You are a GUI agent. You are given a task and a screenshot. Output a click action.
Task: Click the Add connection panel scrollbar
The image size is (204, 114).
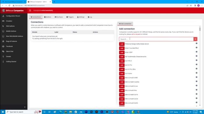(200, 29)
